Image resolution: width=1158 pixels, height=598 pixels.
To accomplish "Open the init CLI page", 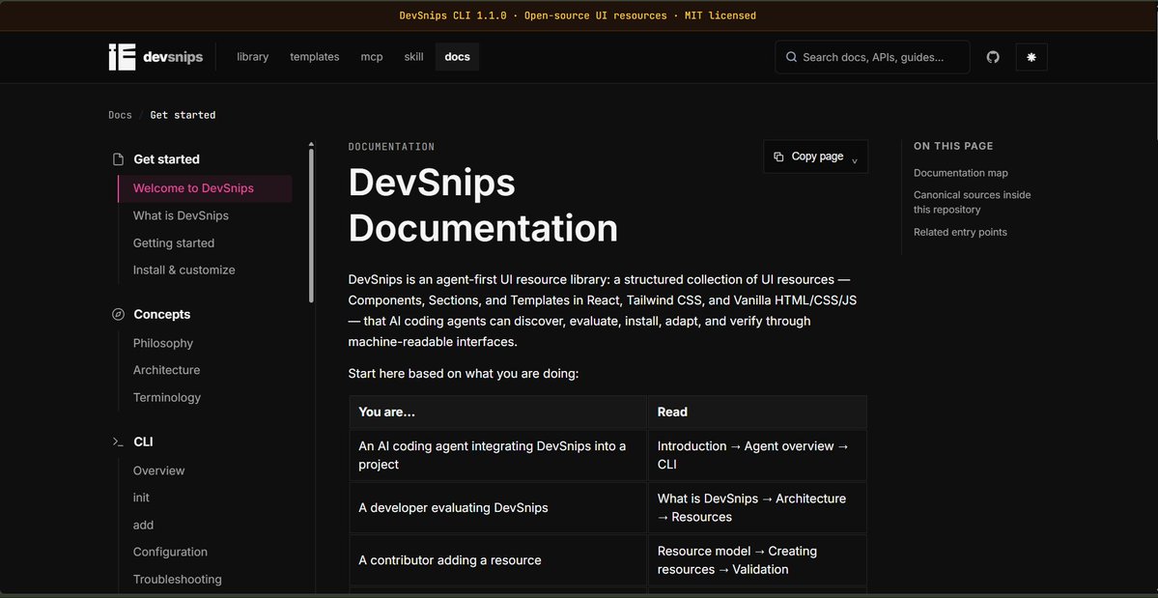I will coord(141,498).
